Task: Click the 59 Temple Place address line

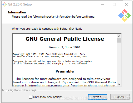Action: [50, 56]
